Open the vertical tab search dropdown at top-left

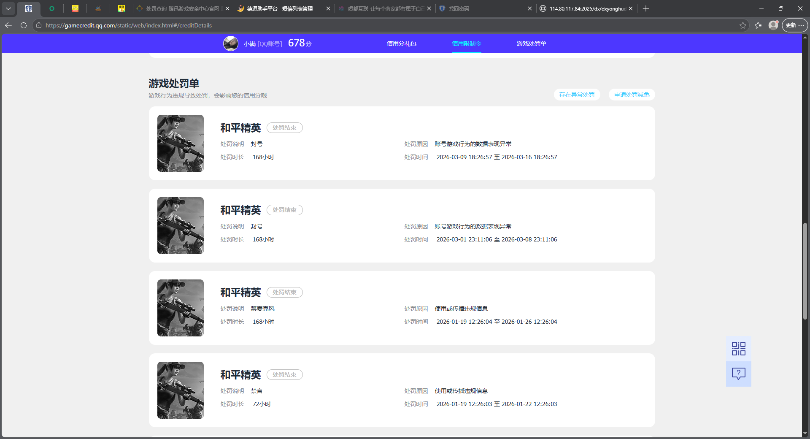click(8, 8)
